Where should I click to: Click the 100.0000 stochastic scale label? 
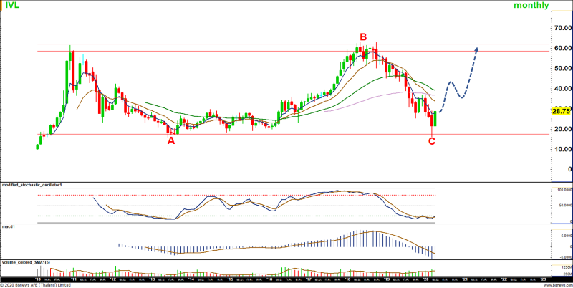(560, 190)
